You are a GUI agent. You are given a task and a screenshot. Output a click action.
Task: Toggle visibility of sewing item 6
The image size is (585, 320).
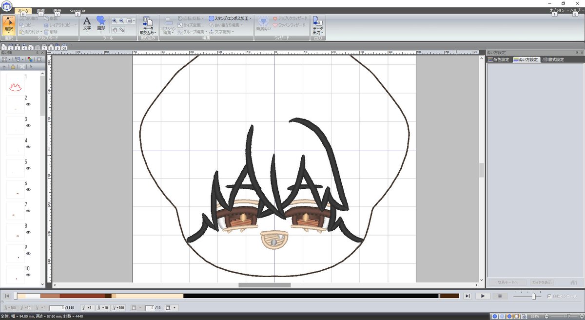[28, 189]
